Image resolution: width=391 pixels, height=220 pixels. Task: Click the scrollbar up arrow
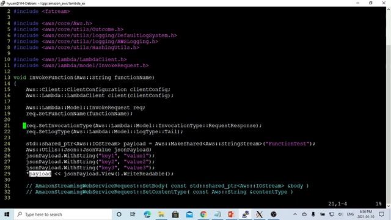(389, 9)
